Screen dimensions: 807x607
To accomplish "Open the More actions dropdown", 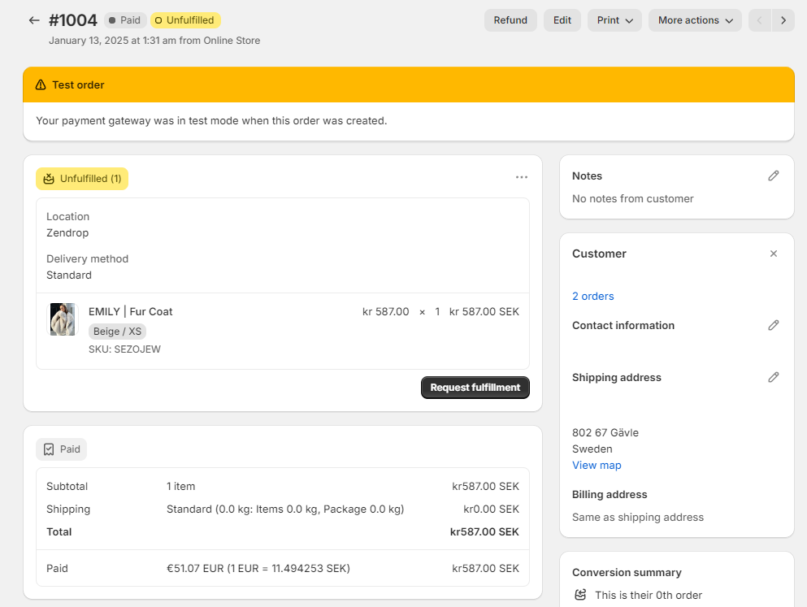I will click(x=695, y=20).
